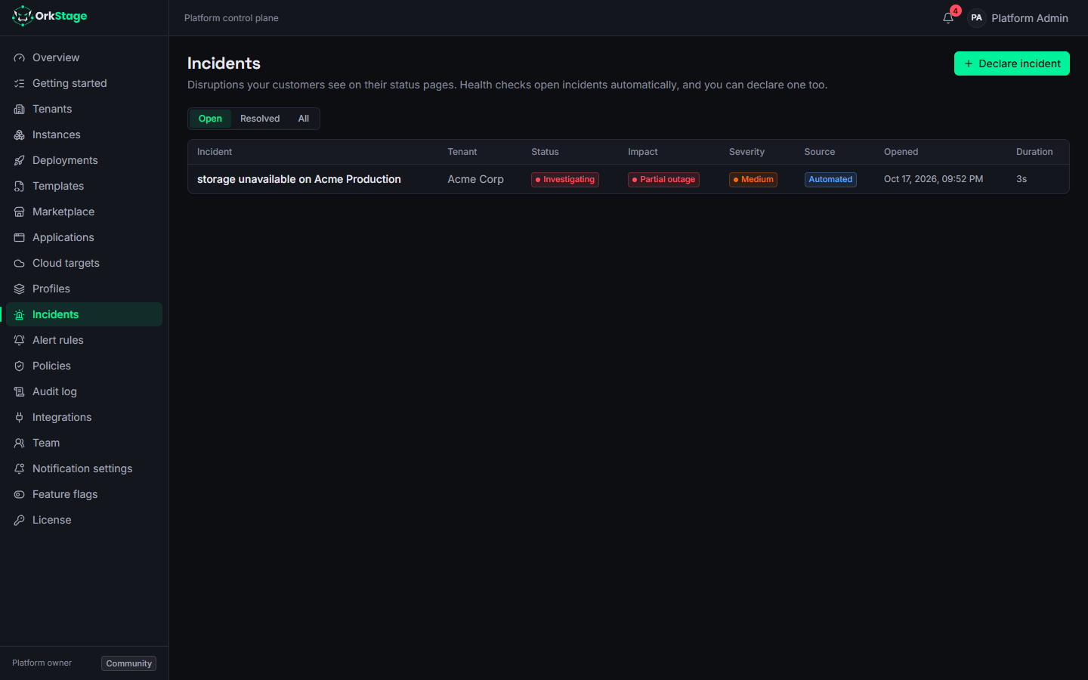
Task: Open the Instances cubes icon
Action: point(20,134)
